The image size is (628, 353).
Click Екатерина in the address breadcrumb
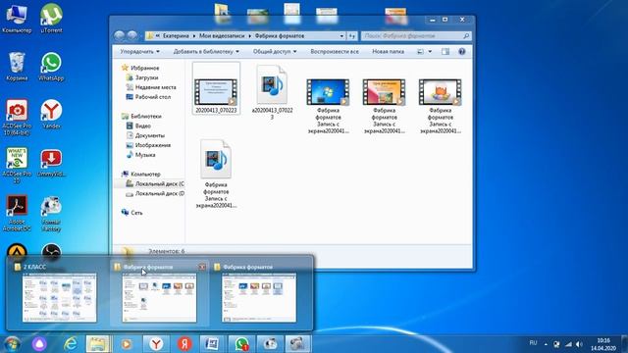pyautogui.click(x=176, y=36)
